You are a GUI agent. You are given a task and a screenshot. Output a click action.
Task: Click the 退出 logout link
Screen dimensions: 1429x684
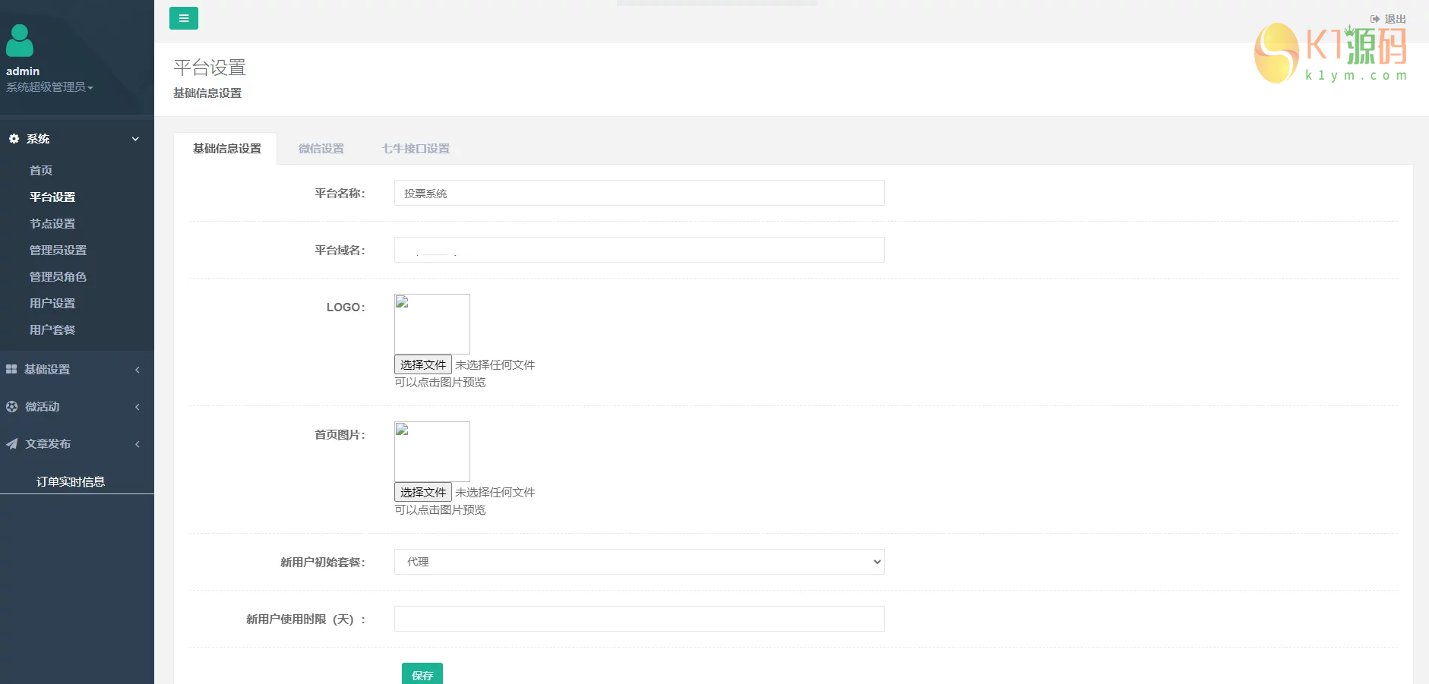coord(1394,18)
